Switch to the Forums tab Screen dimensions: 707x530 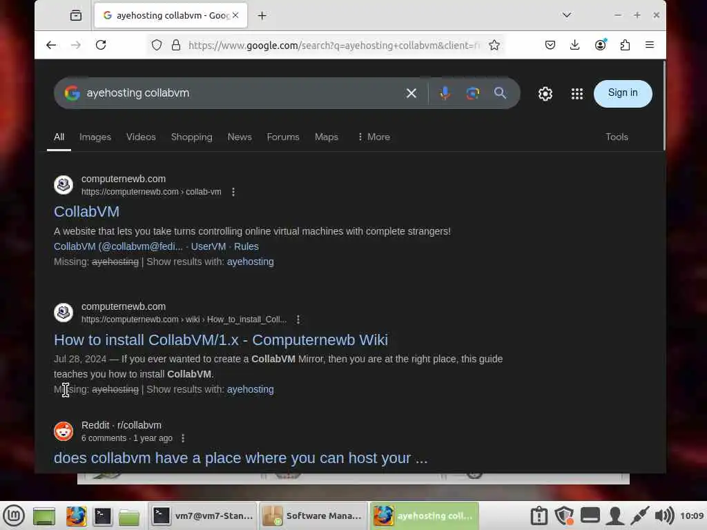[282, 137]
